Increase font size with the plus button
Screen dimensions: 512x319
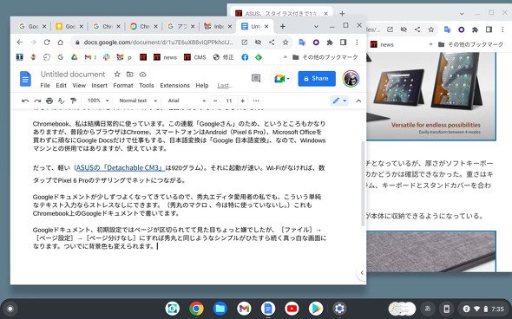pyautogui.click(x=243, y=101)
